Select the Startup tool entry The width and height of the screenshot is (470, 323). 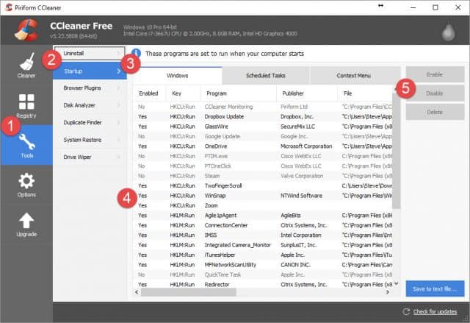pos(90,71)
